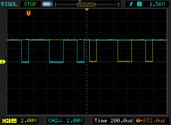
Task: Click the yellow channel 1 ground marker
Action: (3, 62)
